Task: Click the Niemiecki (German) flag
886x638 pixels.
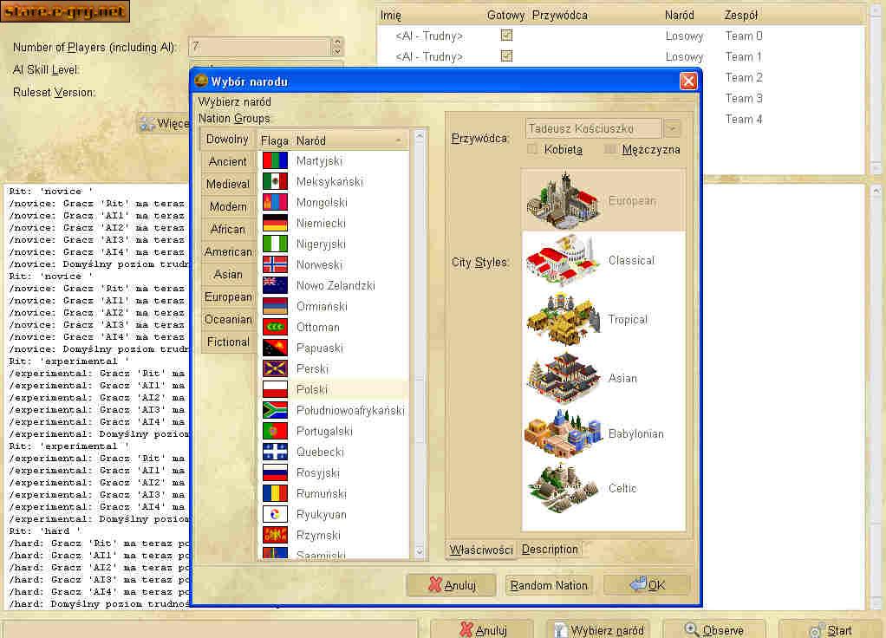Action: [x=275, y=224]
